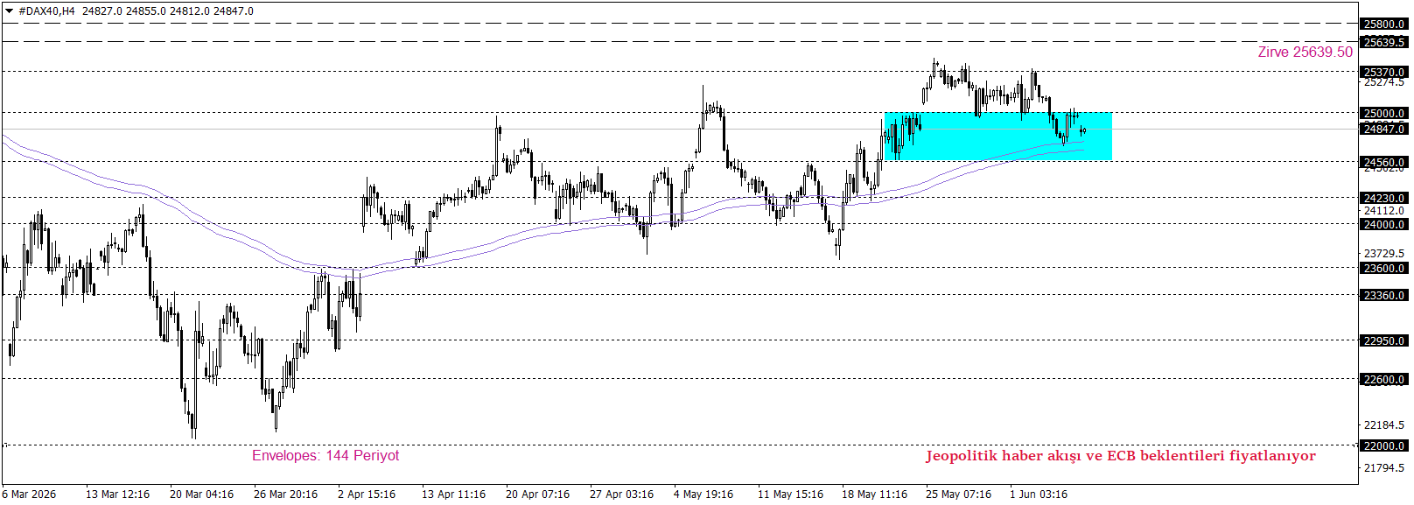Click the 22000.0 price level tag
The image size is (1414, 505).
click(x=1384, y=445)
